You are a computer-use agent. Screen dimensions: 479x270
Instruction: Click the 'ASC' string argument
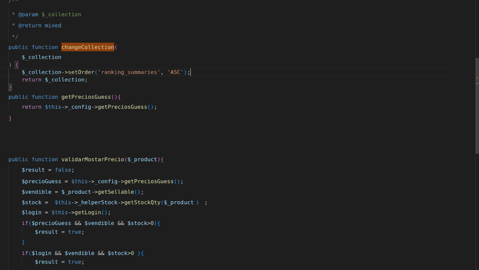[175, 72]
